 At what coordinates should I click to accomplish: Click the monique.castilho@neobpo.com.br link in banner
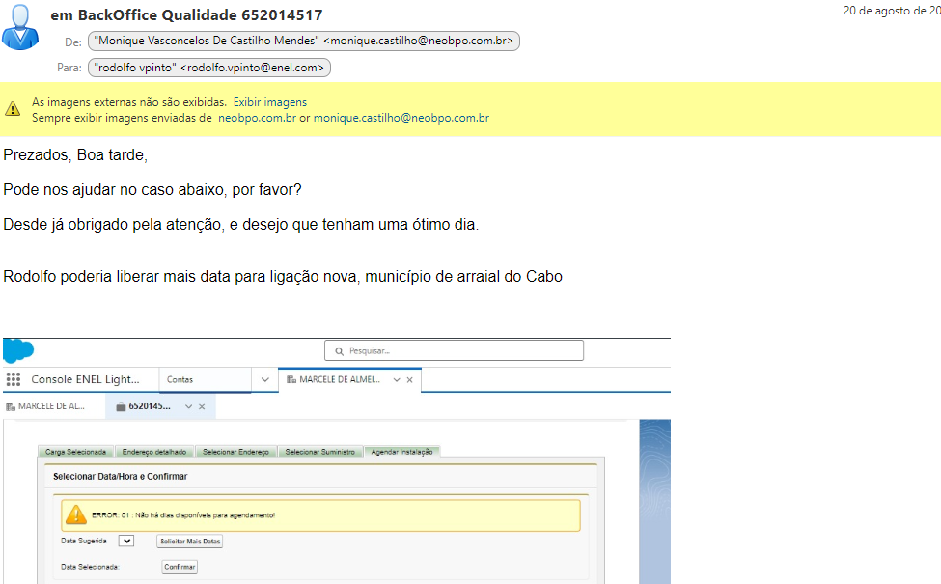click(x=401, y=118)
